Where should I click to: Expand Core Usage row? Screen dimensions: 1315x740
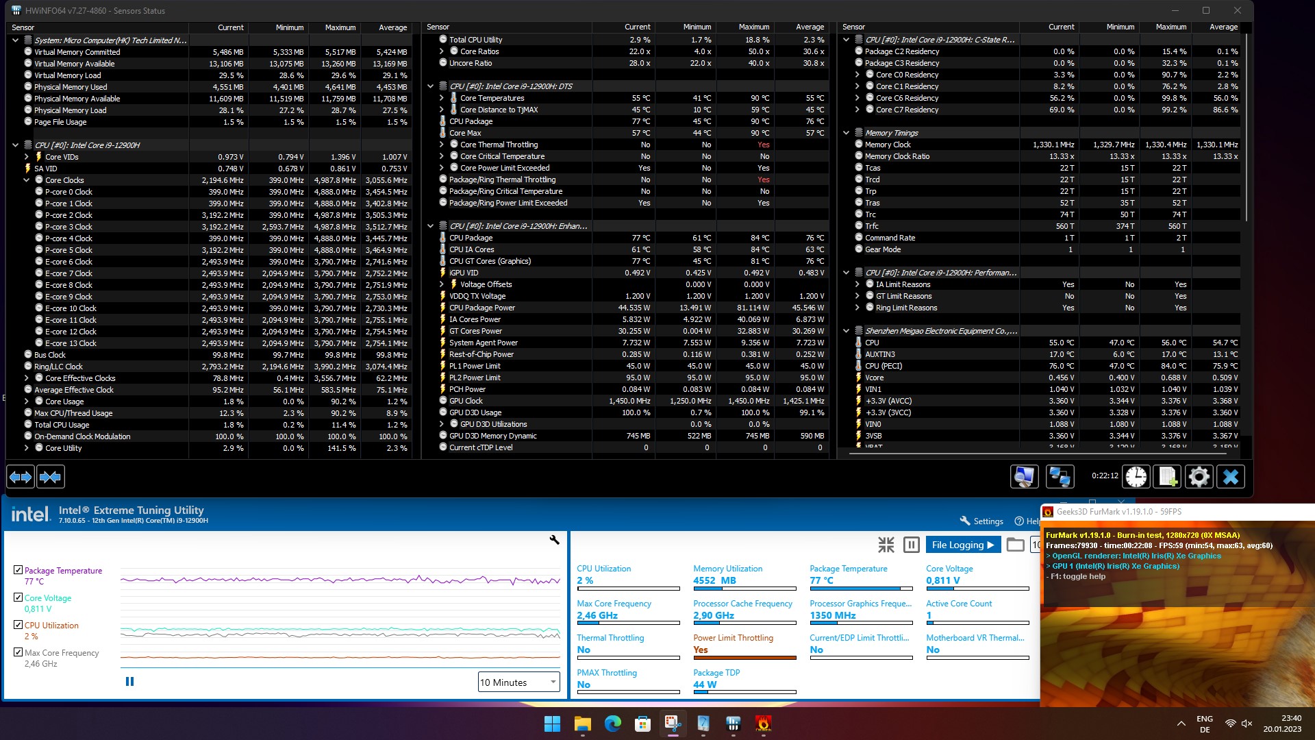click(x=26, y=402)
